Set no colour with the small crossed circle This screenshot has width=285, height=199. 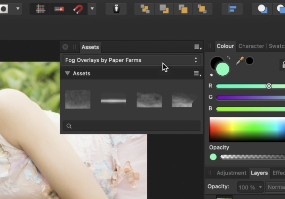point(212,75)
